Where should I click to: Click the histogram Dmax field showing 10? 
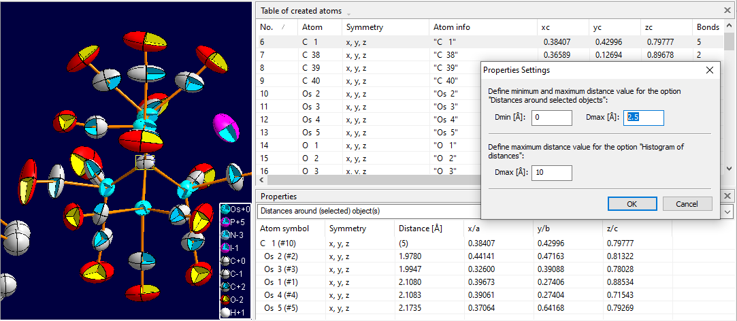[552, 173]
